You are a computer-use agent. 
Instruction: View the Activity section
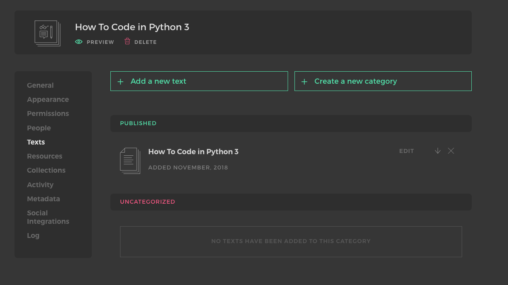40,185
